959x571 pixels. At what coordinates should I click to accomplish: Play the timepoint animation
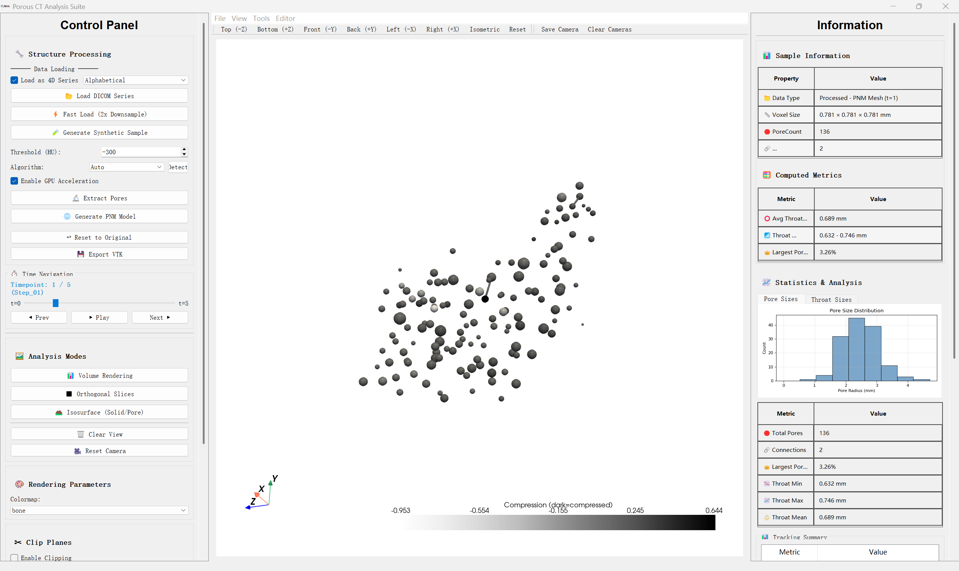click(x=99, y=318)
